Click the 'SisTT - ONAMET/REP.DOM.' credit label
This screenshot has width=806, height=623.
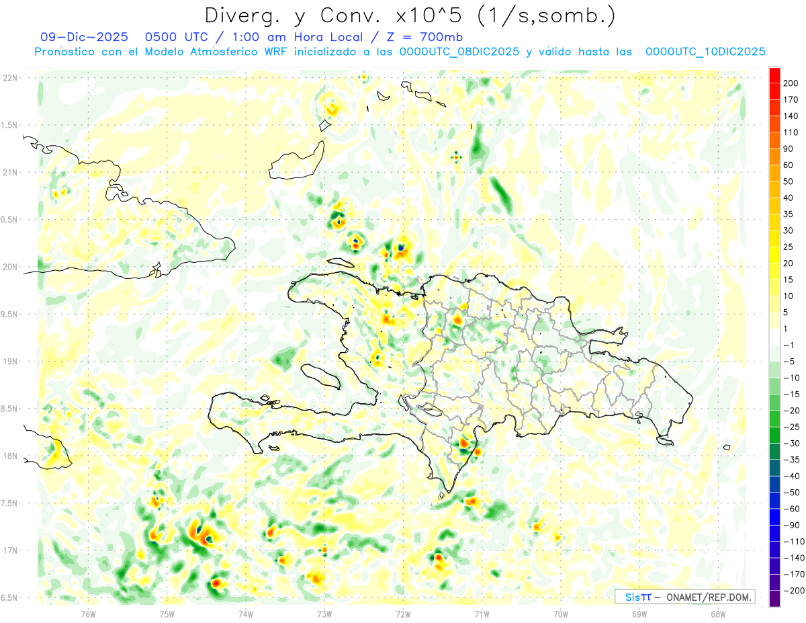point(684,597)
